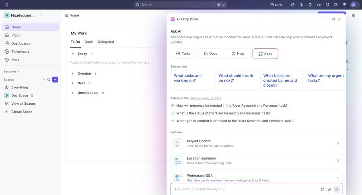
Task: Click the Home breadcrumb
Action: [72, 15]
